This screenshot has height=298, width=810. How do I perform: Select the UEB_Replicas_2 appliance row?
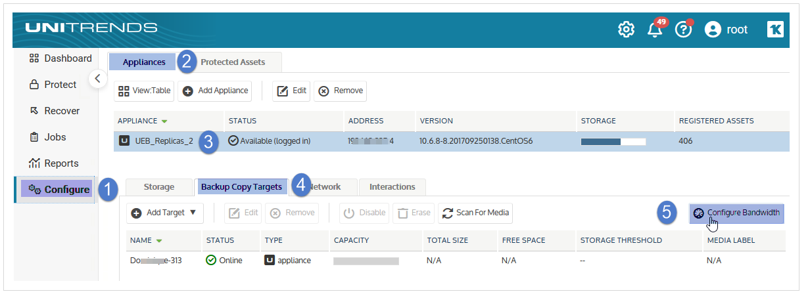(x=451, y=141)
